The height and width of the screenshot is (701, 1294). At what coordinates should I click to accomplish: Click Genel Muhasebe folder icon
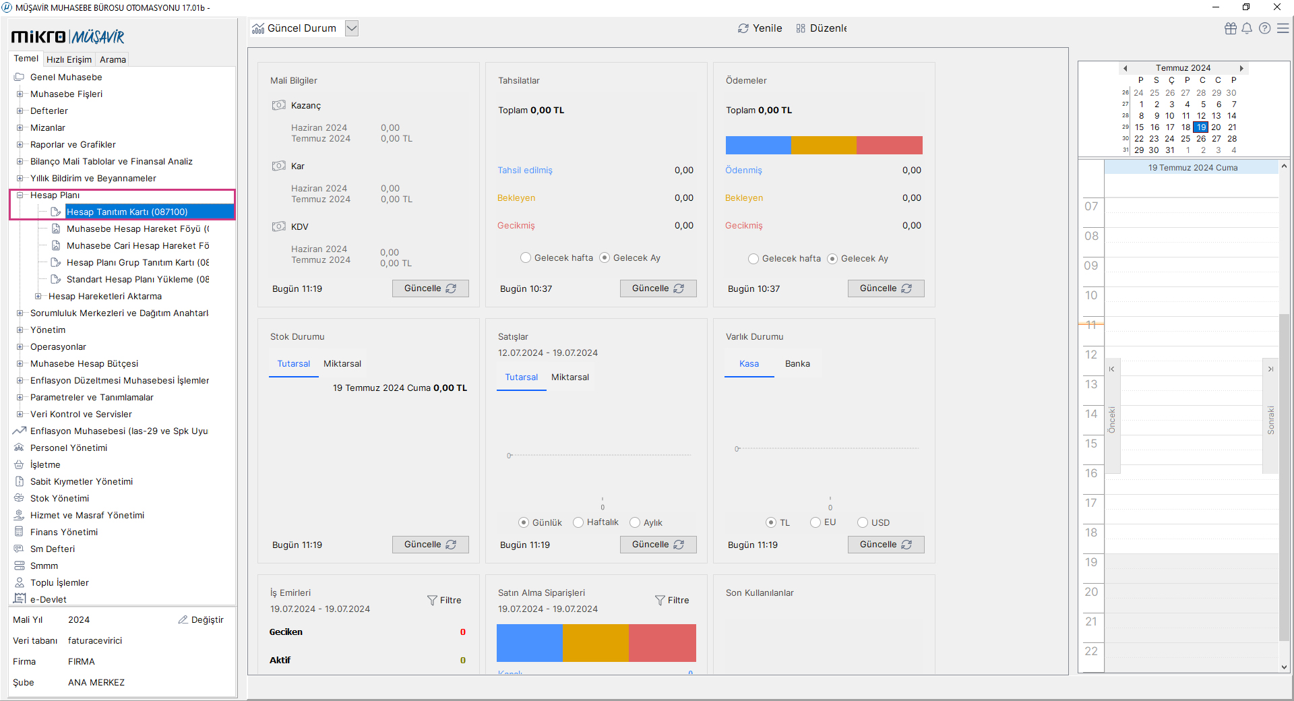click(x=19, y=77)
